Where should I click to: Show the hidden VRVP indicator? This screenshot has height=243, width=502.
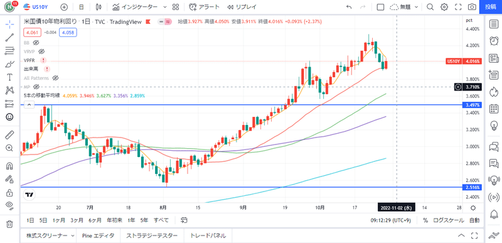[41, 51]
